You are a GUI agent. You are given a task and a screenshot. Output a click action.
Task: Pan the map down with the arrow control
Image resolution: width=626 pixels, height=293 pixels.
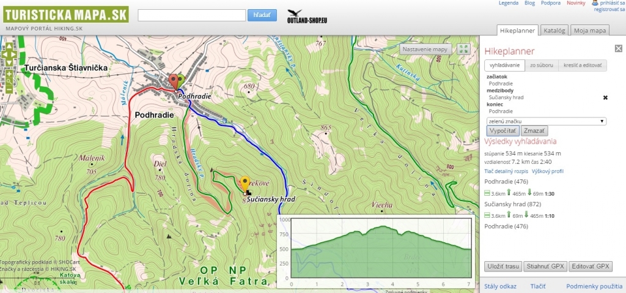9,62
